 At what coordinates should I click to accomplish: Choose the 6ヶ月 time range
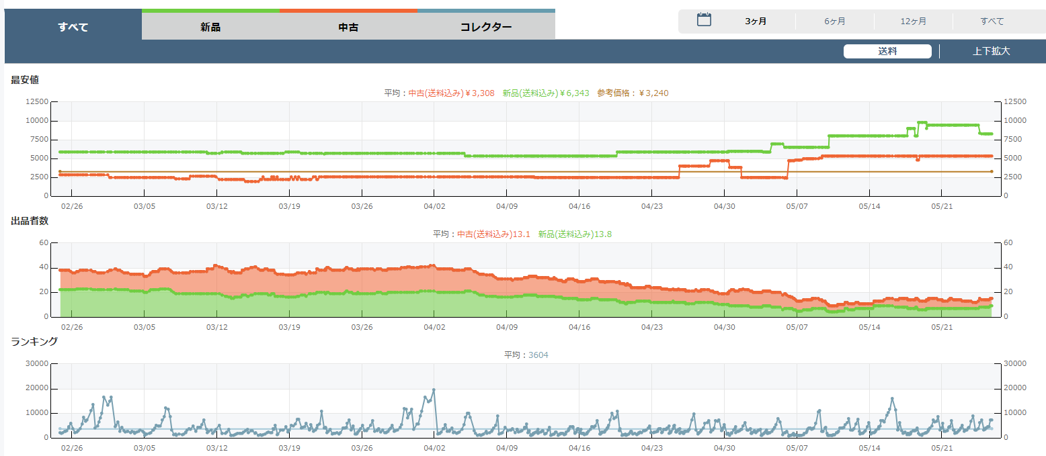click(x=834, y=21)
